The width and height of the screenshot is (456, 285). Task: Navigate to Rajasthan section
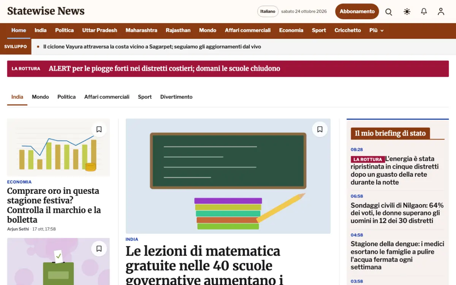pos(178,30)
